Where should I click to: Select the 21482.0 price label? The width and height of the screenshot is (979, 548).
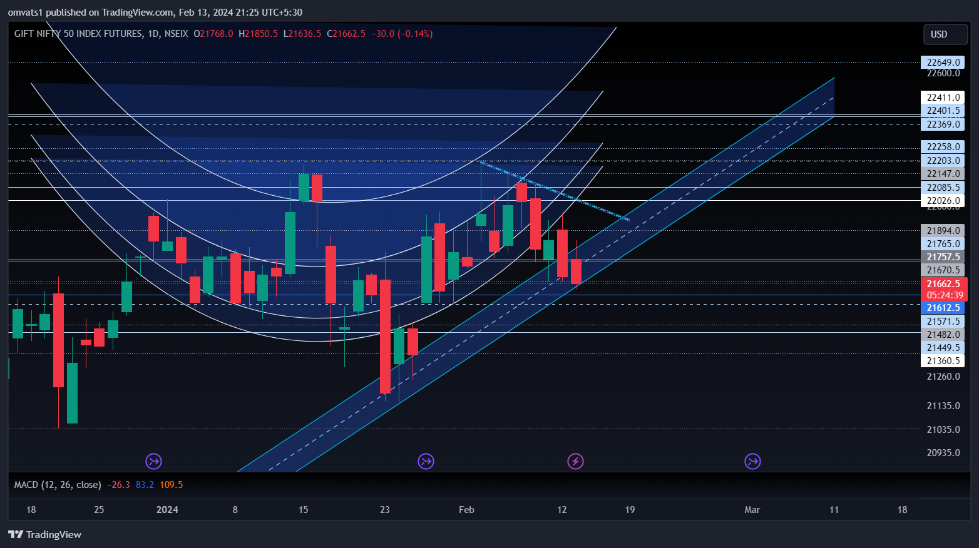[x=943, y=335]
